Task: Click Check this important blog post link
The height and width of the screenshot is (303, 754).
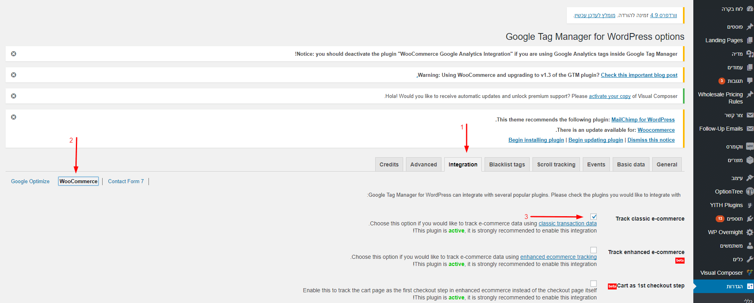Action: pos(639,75)
